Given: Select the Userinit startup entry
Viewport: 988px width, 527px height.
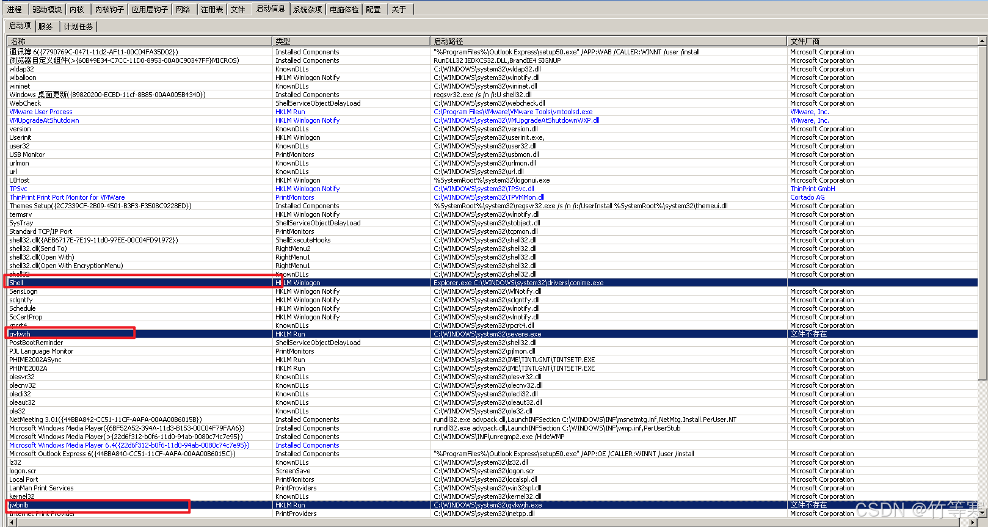Looking at the screenshot, I should tap(20, 137).
